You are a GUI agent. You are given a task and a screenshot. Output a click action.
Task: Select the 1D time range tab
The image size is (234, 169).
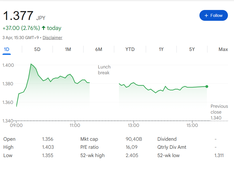coord(7,49)
